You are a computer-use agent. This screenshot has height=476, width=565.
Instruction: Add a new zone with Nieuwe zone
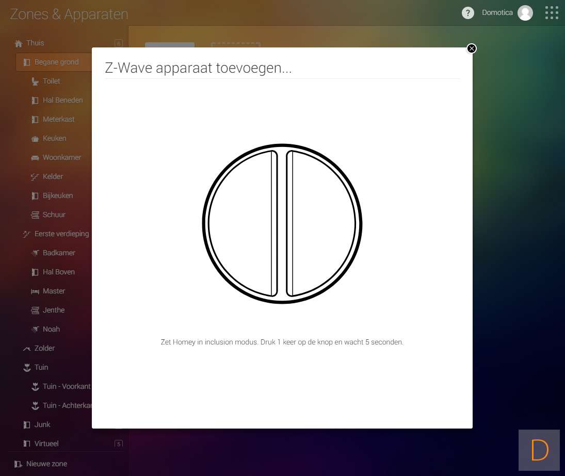[46, 464]
